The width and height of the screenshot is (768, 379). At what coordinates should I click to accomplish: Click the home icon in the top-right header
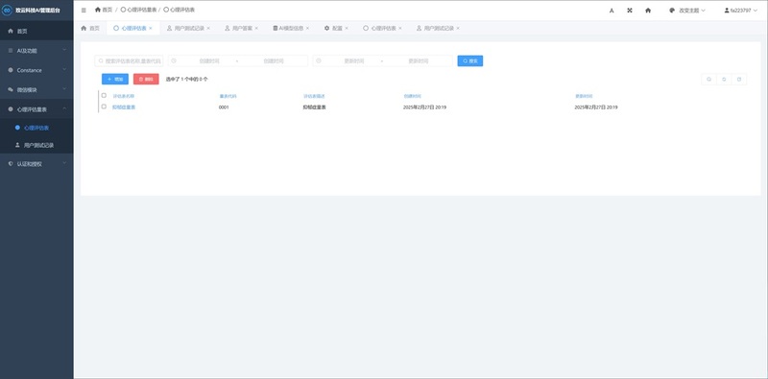[x=648, y=11]
